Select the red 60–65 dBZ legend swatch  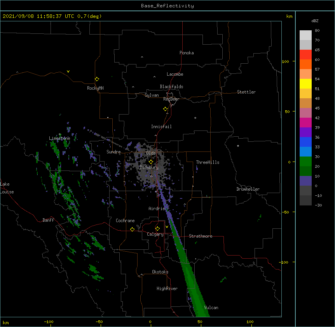(305, 54)
